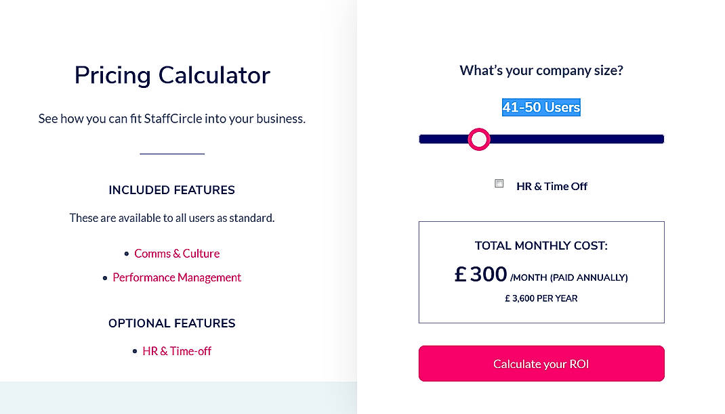The height and width of the screenshot is (414, 725).
Task: Click the Pricing Calculator heading
Action: [x=171, y=75]
